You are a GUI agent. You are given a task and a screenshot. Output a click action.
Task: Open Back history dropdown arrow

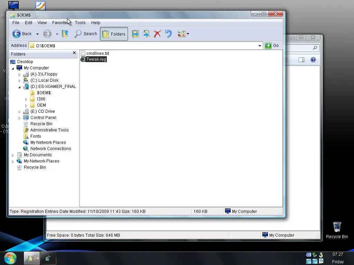click(37, 34)
